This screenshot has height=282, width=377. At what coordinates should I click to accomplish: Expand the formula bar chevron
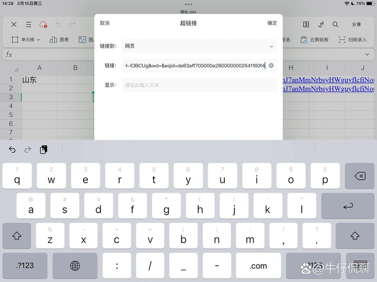tap(367, 54)
